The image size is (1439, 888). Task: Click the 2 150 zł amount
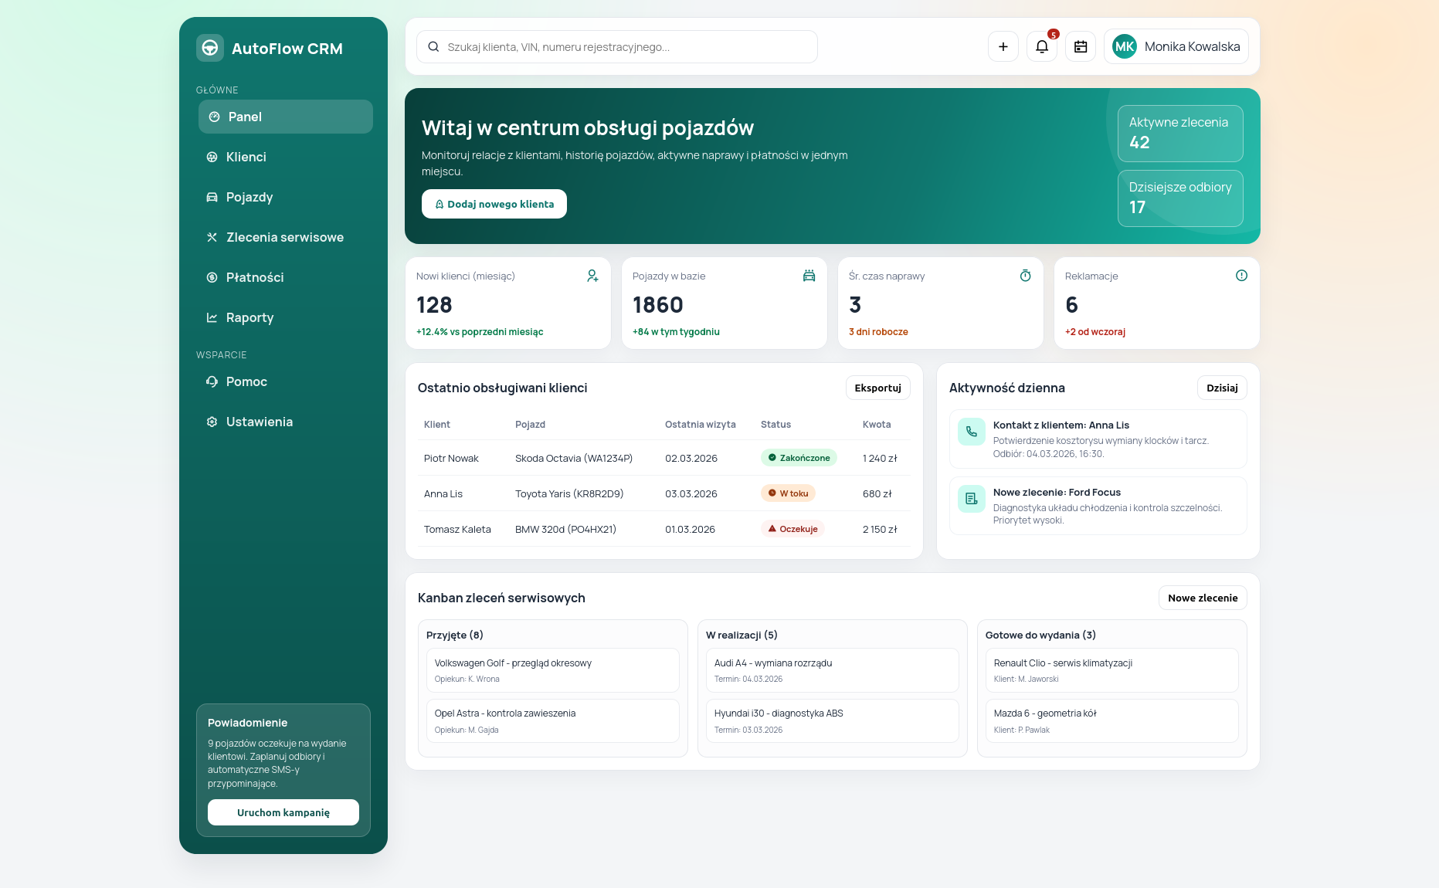click(880, 529)
